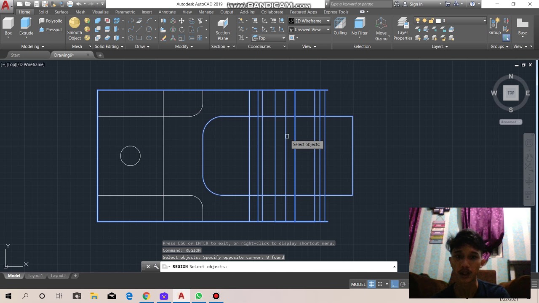Viewport: 539px width, 303px height.
Task: Click the MODEL status bar button
Action: point(358,284)
